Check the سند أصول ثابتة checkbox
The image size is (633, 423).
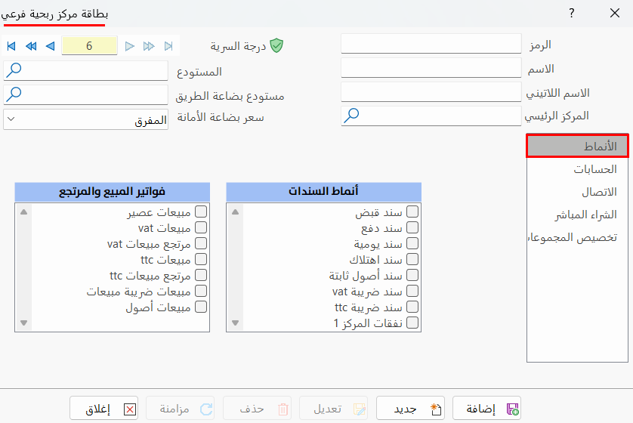click(x=412, y=275)
